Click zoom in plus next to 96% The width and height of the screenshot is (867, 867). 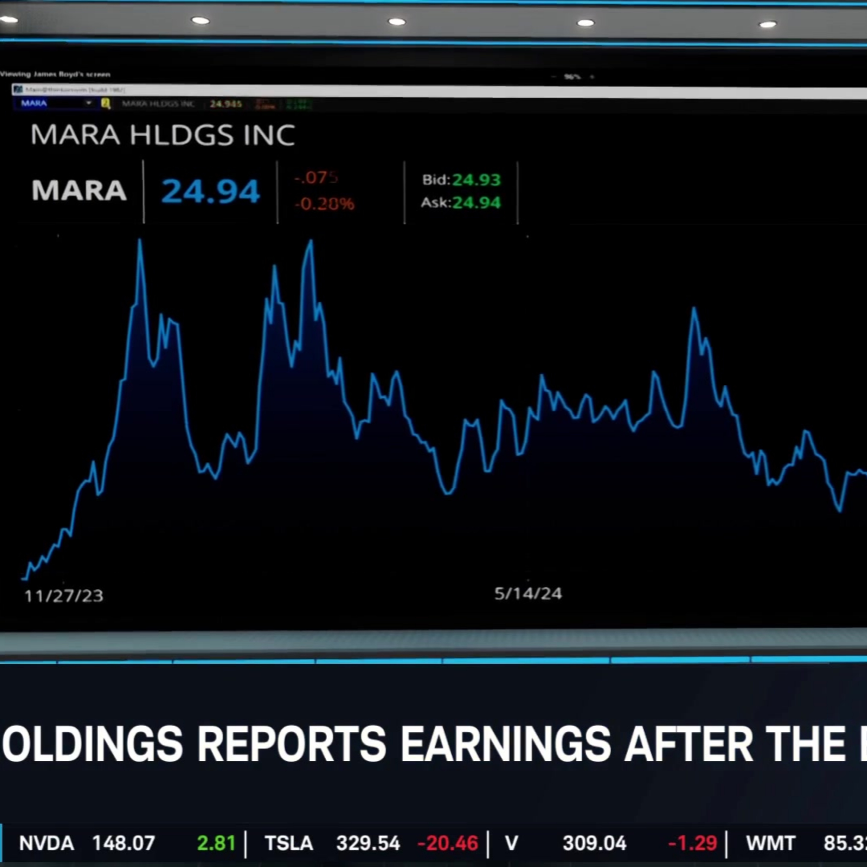tap(592, 77)
